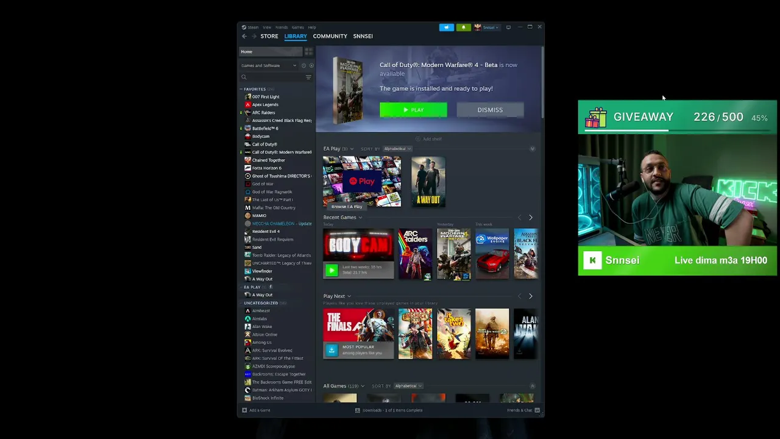Image resolution: width=780 pixels, height=439 pixels.
Task: Install The Finals with the blue download button
Action: (331, 349)
